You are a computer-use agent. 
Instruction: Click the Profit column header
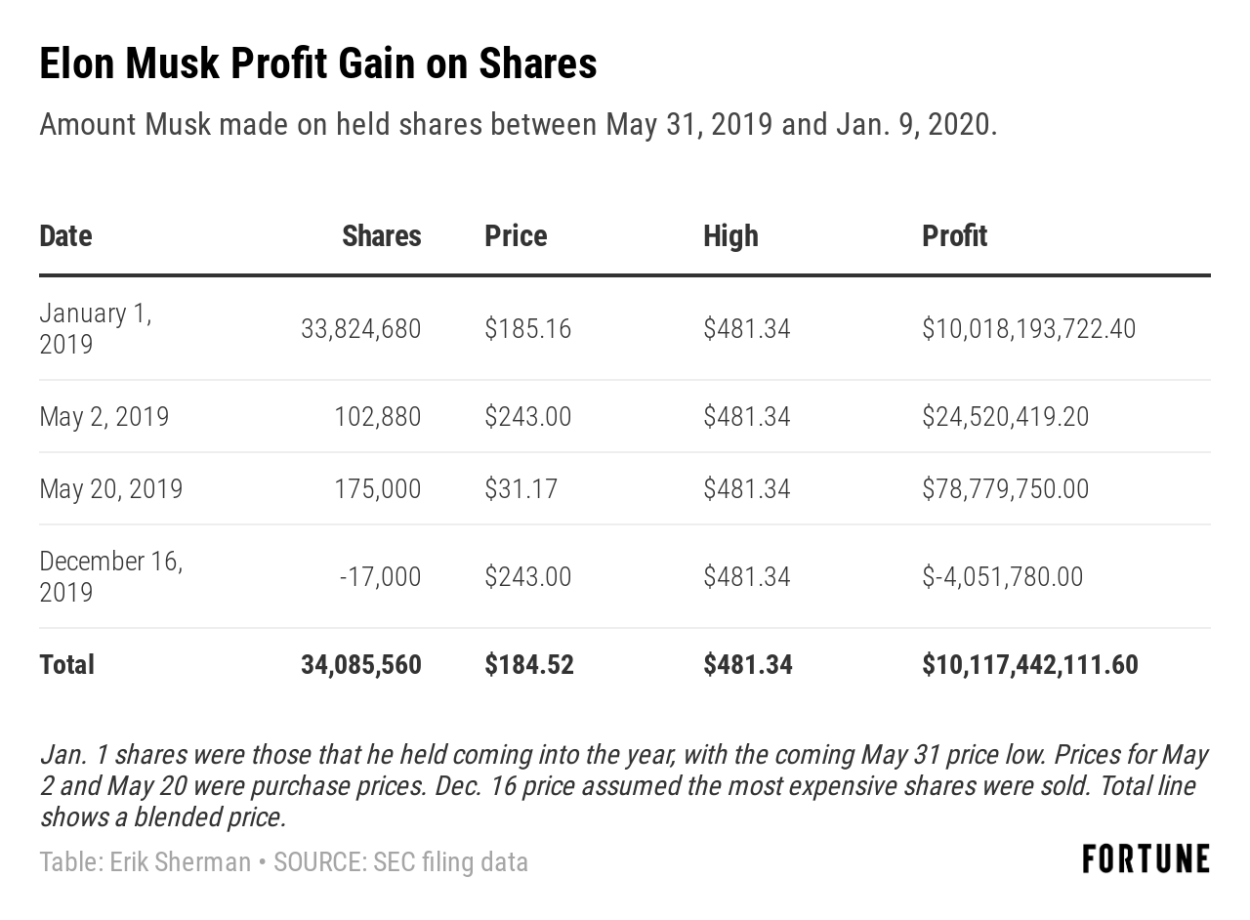coord(954,235)
